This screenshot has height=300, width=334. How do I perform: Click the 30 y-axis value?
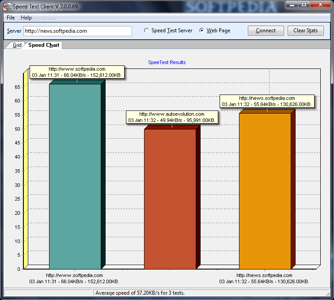pos(18,185)
